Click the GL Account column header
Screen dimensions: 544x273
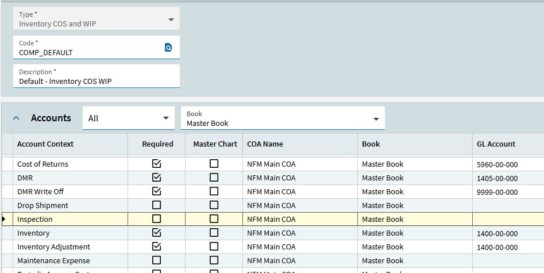click(x=496, y=144)
